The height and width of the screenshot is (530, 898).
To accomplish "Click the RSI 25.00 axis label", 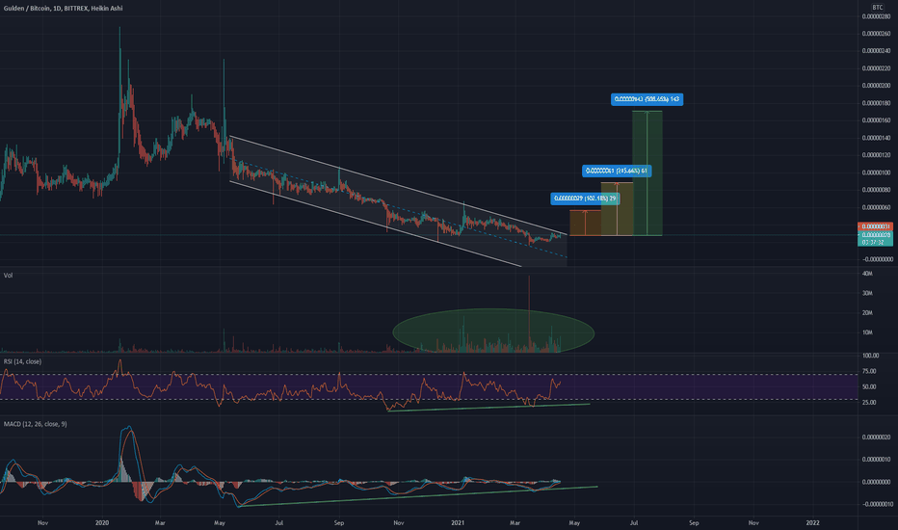I will pyautogui.click(x=869, y=402).
